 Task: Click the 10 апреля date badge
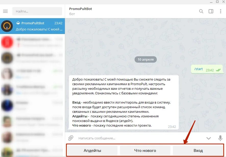coord(146,60)
